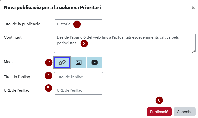Viewport: 198px width, 118px height.
Task: Click the red number 6 marker
Action: (159, 100)
